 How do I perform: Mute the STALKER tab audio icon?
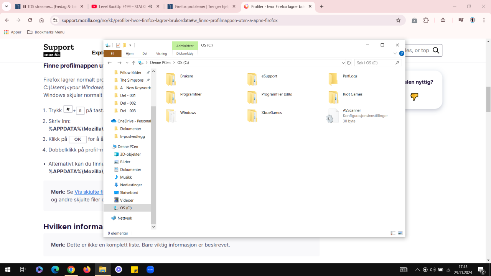tap(150, 7)
